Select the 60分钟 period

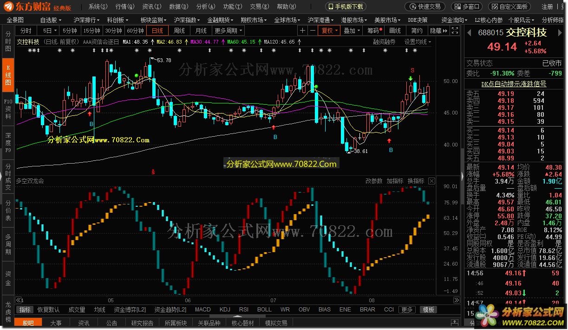135,31
